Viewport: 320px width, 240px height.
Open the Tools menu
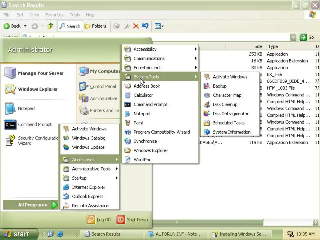pyautogui.click(x=75, y=15)
